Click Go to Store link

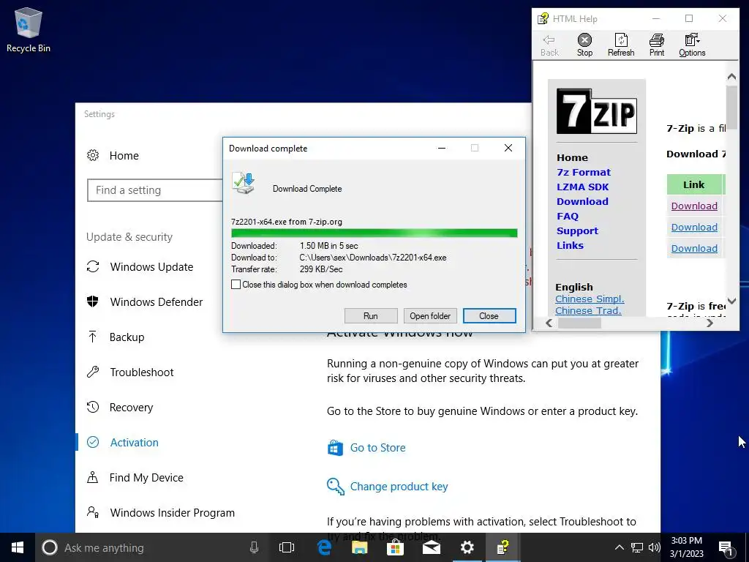[x=377, y=448]
